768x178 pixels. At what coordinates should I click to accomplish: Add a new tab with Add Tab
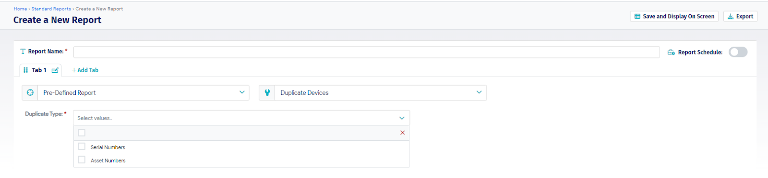[85, 70]
